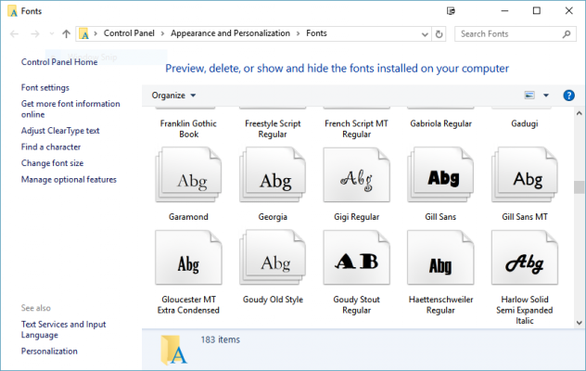
Task: Select the Freestyle Script Regular label
Action: (x=273, y=129)
